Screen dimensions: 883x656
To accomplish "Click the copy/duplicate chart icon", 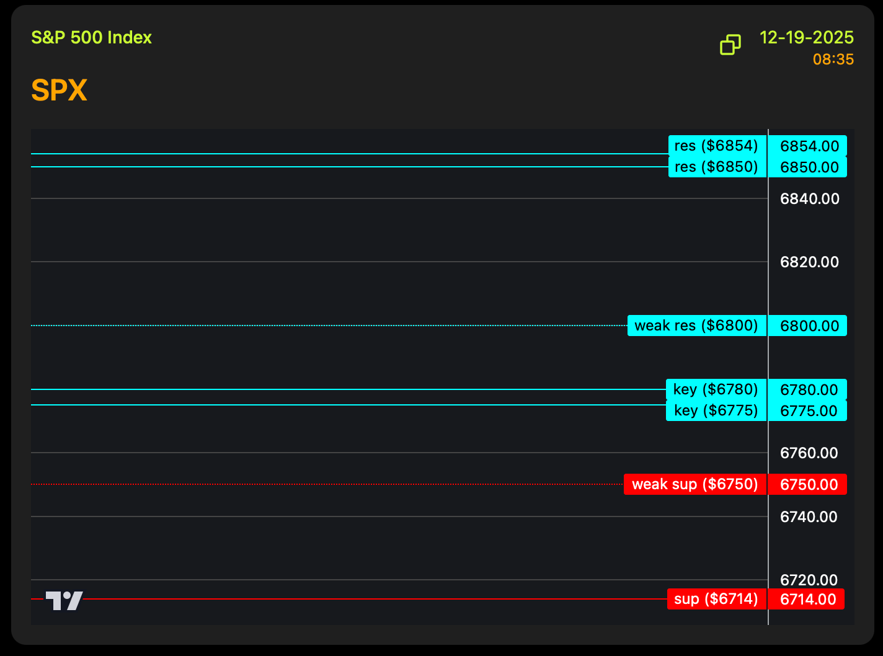I will pyautogui.click(x=730, y=45).
